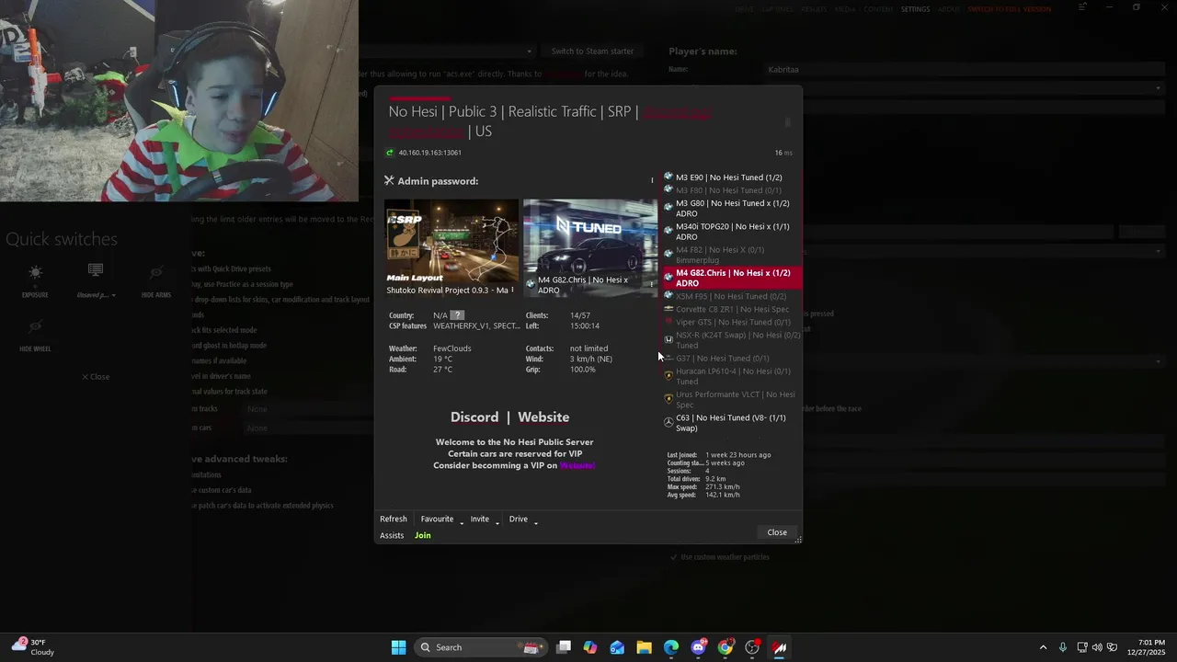
Task: Expand the Drive button dropdown arrow
Action: click(535, 521)
